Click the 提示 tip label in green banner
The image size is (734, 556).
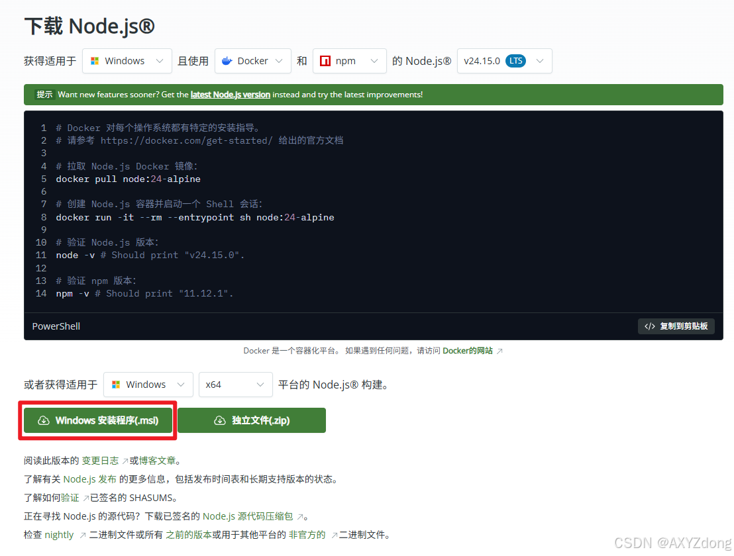(44, 95)
